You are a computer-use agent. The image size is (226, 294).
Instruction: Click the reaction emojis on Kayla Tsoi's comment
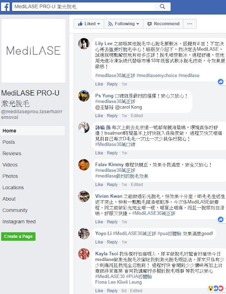click(216, 288)
